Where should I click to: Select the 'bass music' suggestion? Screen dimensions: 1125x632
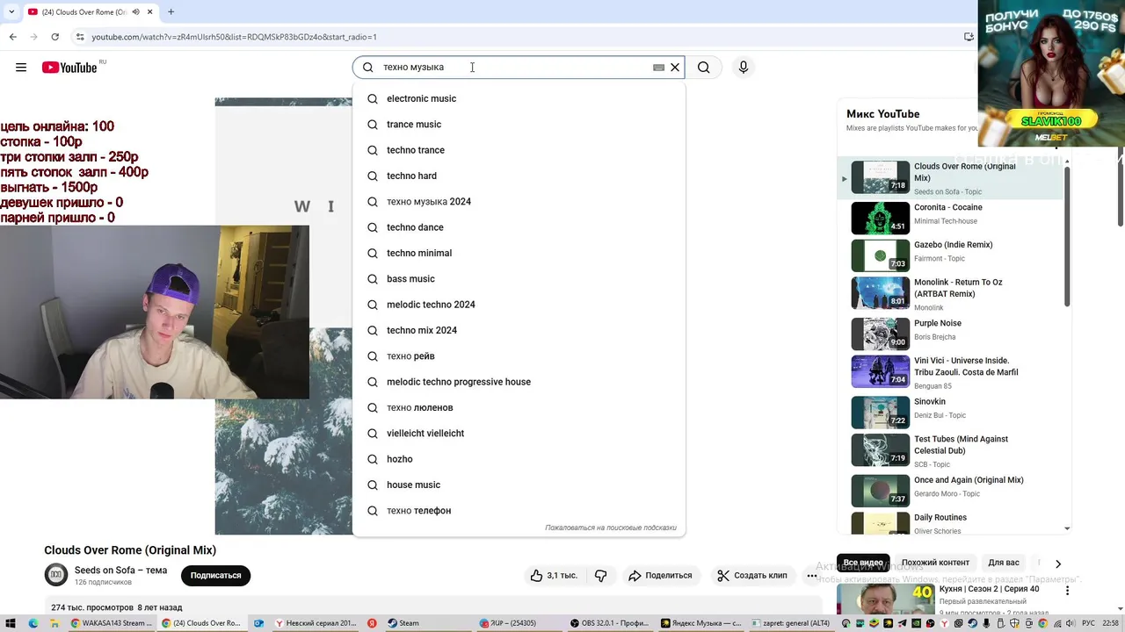click(x=519, y=279)
